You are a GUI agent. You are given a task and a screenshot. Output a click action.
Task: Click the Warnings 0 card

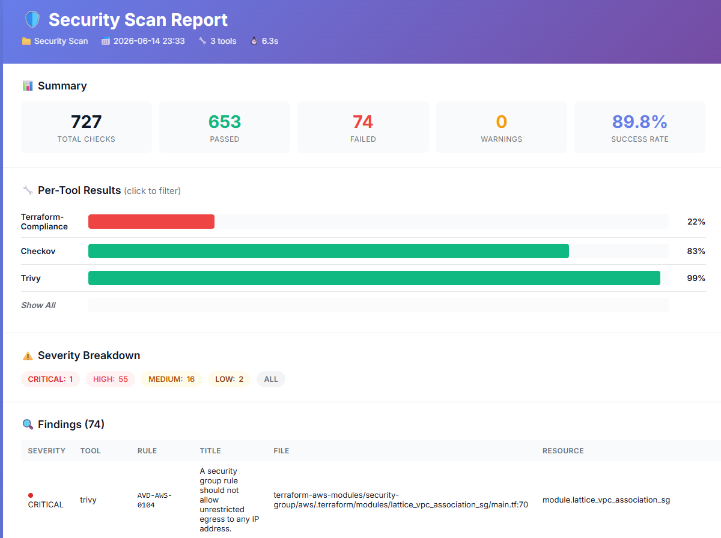(502, 127)
